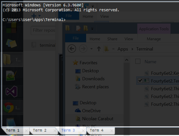Open View tab in the background window
This screenshot has height=136, width=179.
pos(105,16)
